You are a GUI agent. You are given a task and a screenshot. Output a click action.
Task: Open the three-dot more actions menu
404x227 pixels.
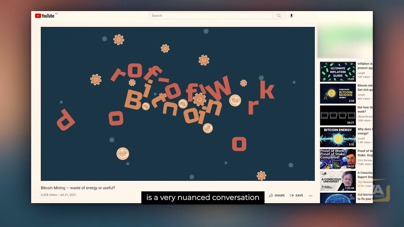coord(310,195)
